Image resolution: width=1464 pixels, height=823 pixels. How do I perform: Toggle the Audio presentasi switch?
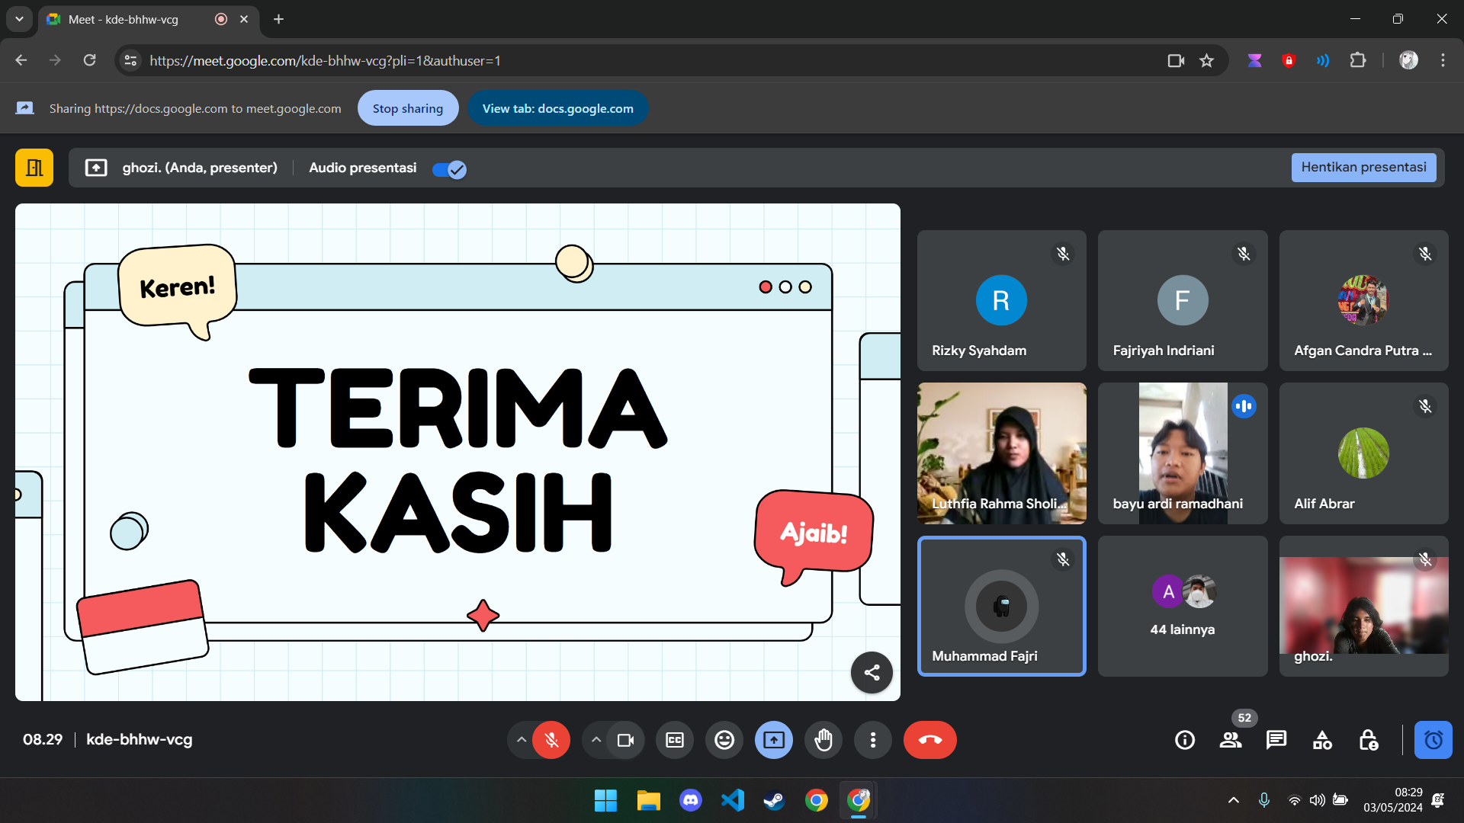pos(449,169)
